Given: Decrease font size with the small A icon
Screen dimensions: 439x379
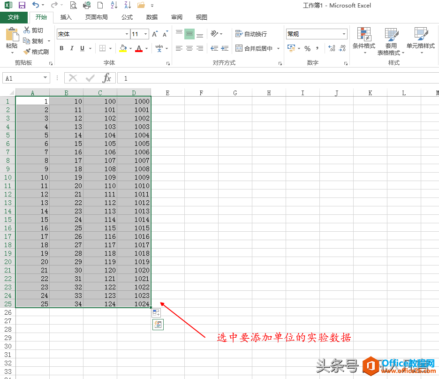Looking at the screenshot, I should tap(165, 34).
